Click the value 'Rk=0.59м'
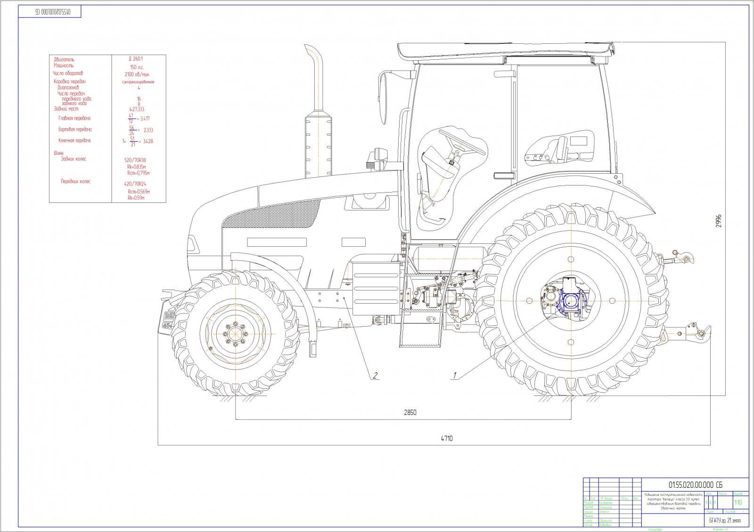The width and height of the screenshot is (754, 532). [x=136, y=198]
